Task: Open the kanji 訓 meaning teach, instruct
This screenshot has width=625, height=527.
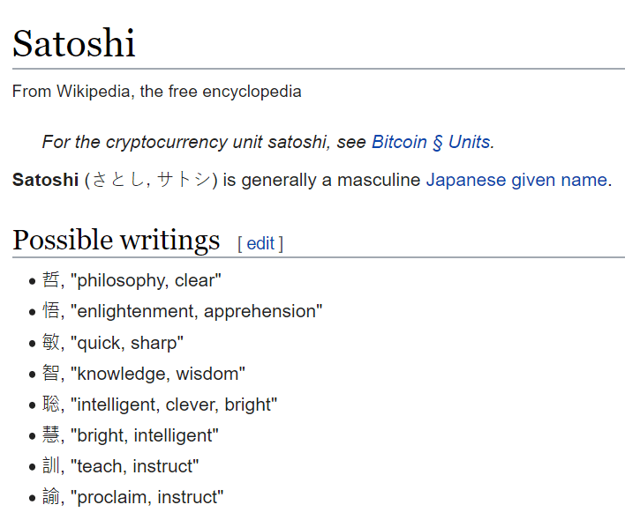Action: tap(51, 466)
